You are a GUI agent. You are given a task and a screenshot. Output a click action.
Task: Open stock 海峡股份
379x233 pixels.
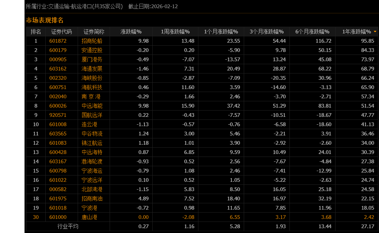click(x=92, y=78)
